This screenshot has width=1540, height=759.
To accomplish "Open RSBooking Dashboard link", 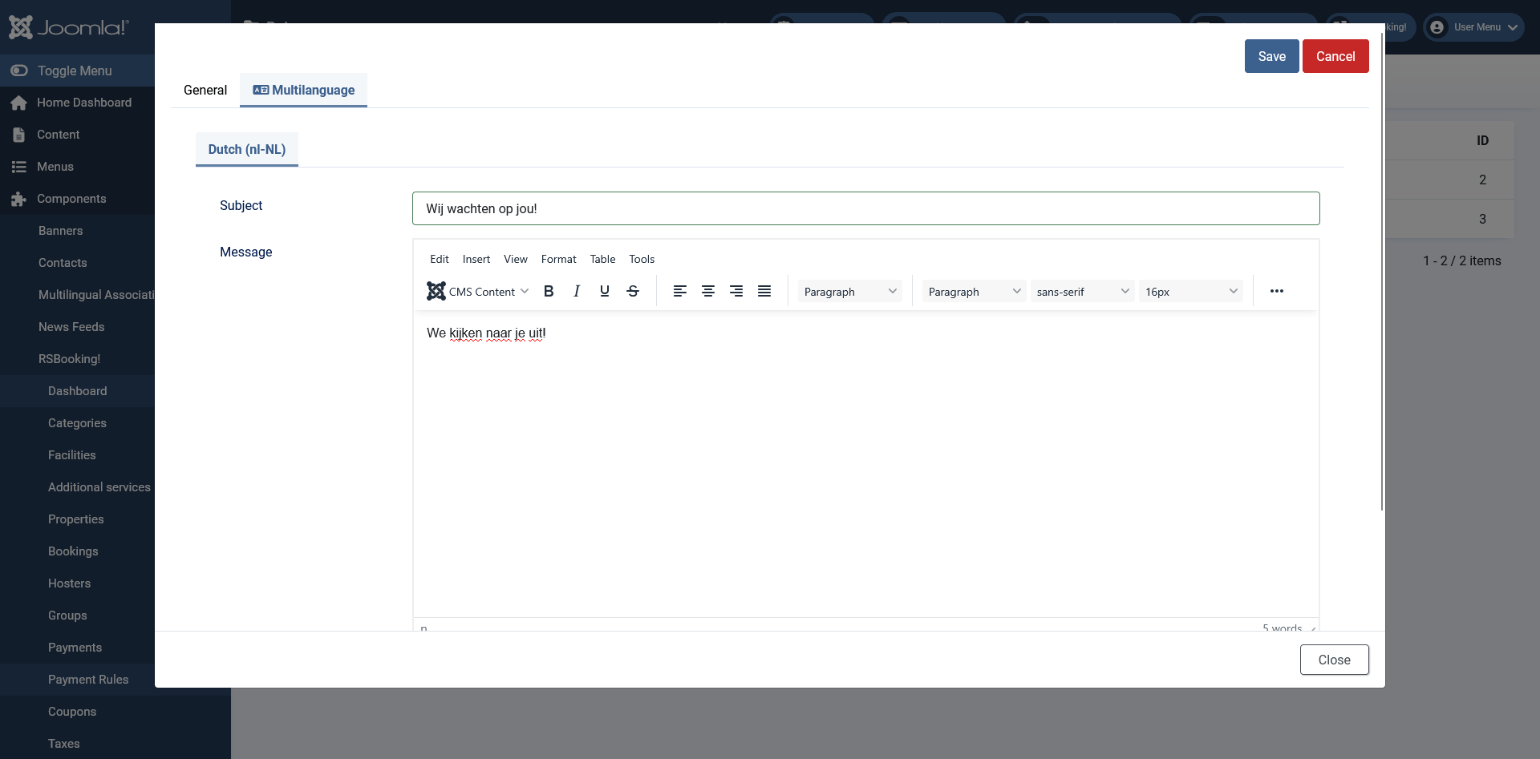I will coord(77,391).
